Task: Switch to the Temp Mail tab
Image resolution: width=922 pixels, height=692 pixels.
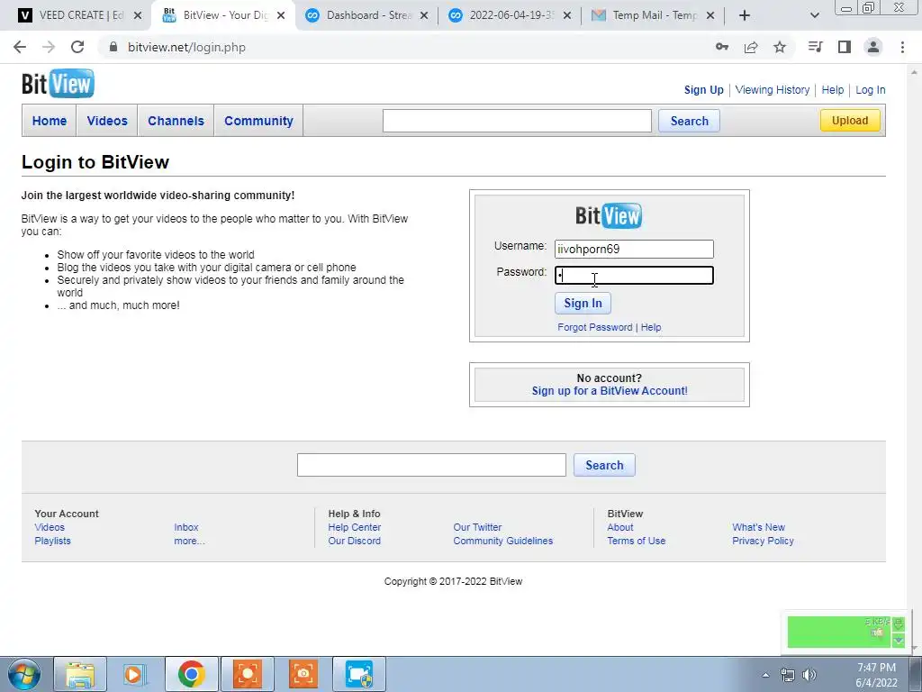Action: 654,15
